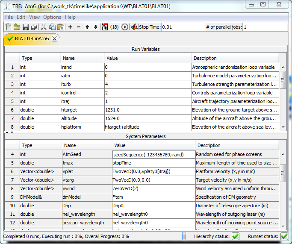Add a row with the plus icon
This screenshot has width=292, height=244.
coord(70,27)
